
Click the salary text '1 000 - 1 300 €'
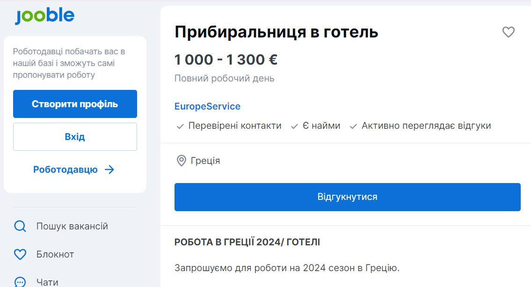(x=226, y=59)
